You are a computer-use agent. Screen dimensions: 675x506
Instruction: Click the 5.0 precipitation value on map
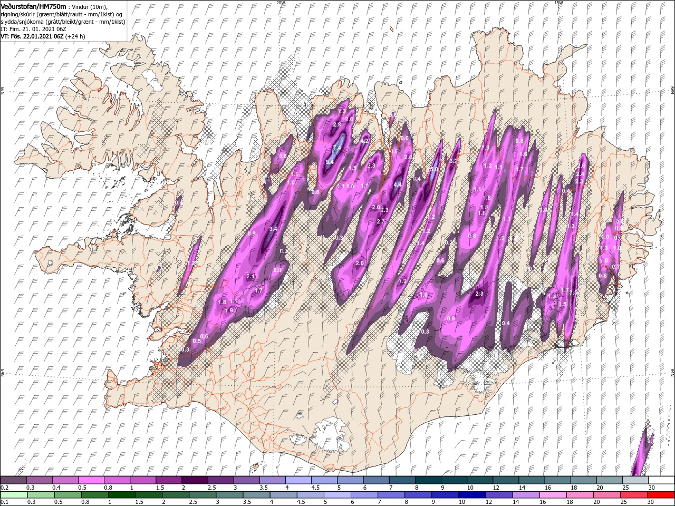click(434, 170)
